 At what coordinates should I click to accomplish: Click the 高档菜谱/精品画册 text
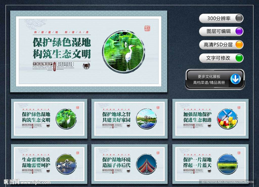(209, 82)
